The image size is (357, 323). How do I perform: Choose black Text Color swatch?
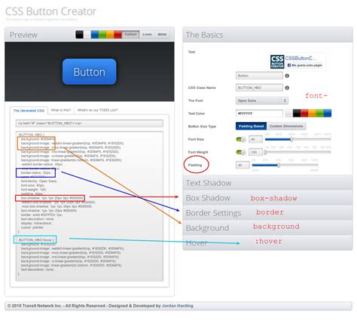(297, 114)
